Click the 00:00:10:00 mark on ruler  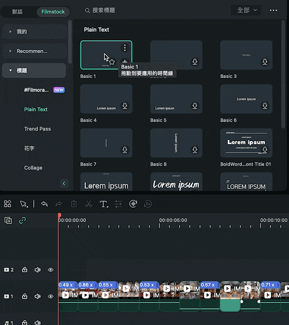pyautogui.click(x=274, y=220)
